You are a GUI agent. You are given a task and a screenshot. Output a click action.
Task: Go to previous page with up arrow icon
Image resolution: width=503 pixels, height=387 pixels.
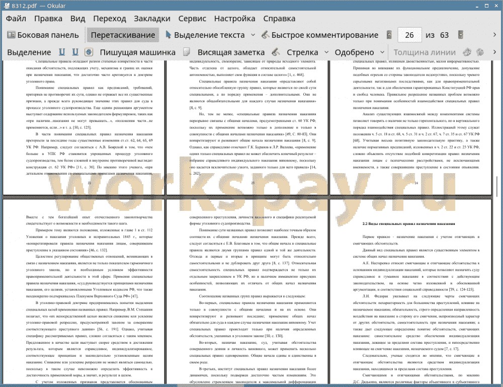[389, 35]
